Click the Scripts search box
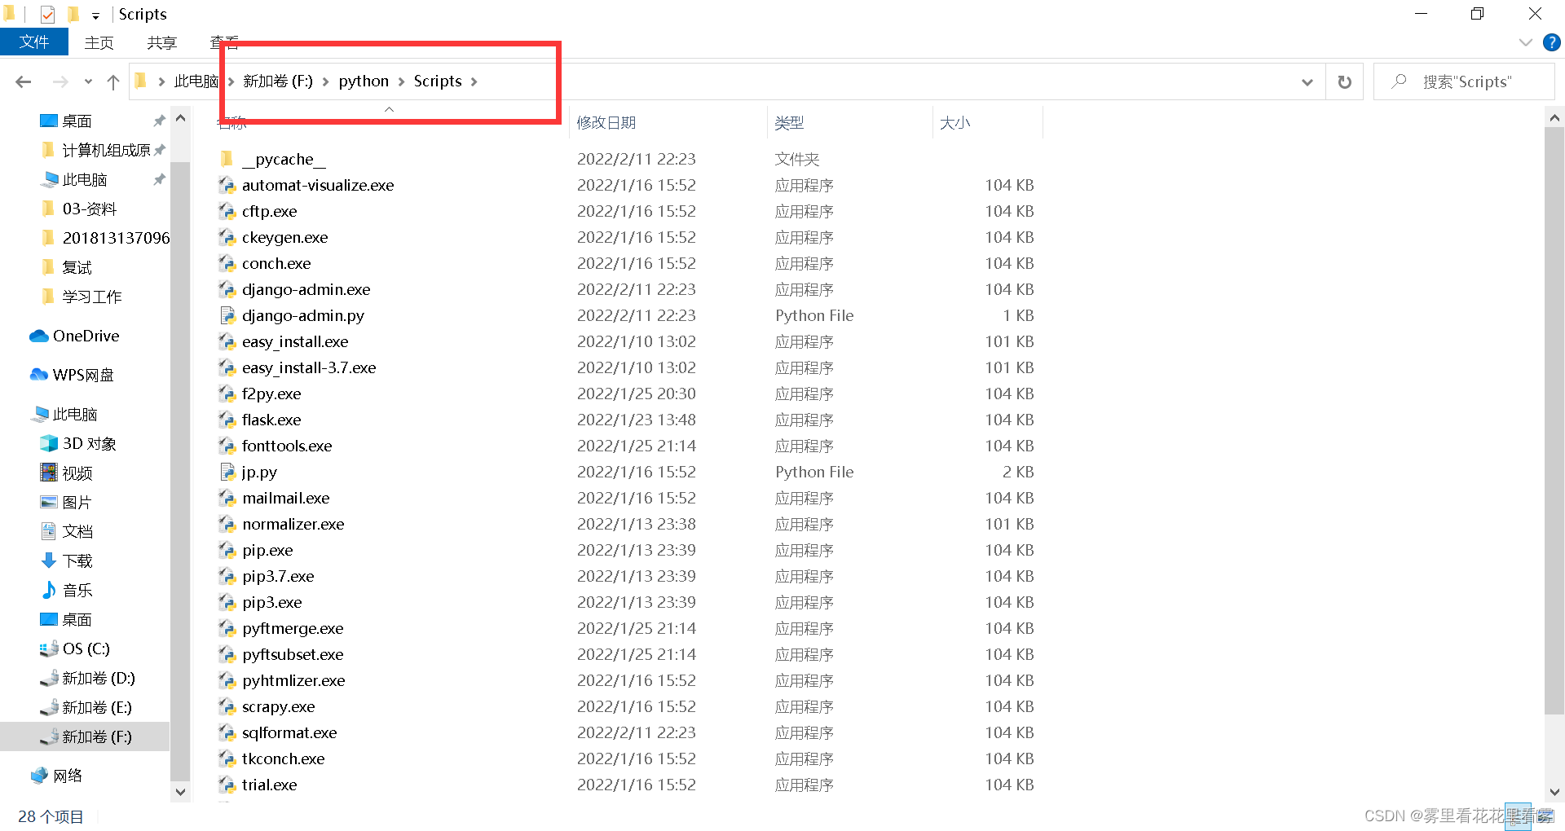Screen dimensions: 1565x831 pyautogui.click(x=1464, y=81)
